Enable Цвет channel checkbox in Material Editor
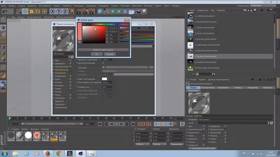This screenshot has height=157, width=280. click(x=70, y=60)
